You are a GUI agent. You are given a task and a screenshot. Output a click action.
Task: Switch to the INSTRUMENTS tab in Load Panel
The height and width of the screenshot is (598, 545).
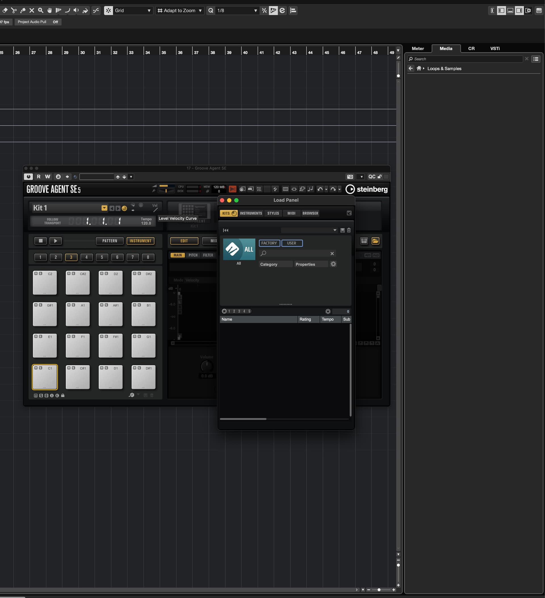point(251,213)
